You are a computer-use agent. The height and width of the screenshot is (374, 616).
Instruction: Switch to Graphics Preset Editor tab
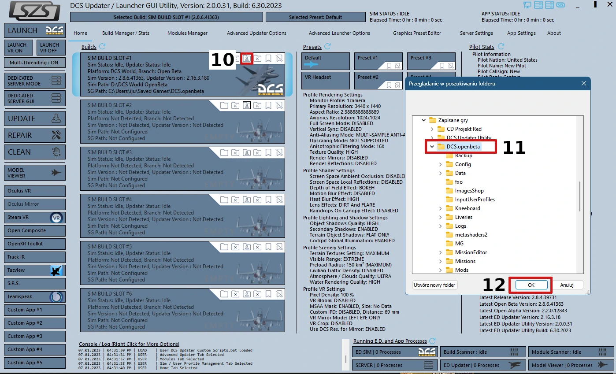(417, 33)
